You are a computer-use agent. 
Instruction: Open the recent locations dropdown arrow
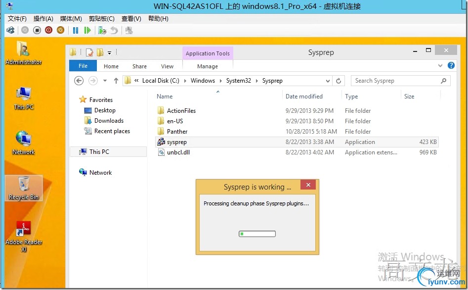pos(105,81)
